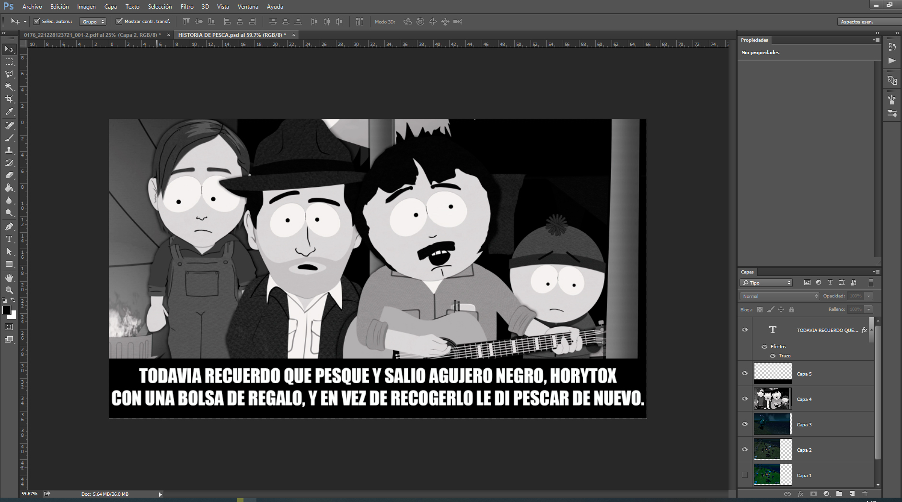Select the Eraser tool
The width and height of the screenshot is (902, 502).
pyautogui.click(x=9, y=175)
